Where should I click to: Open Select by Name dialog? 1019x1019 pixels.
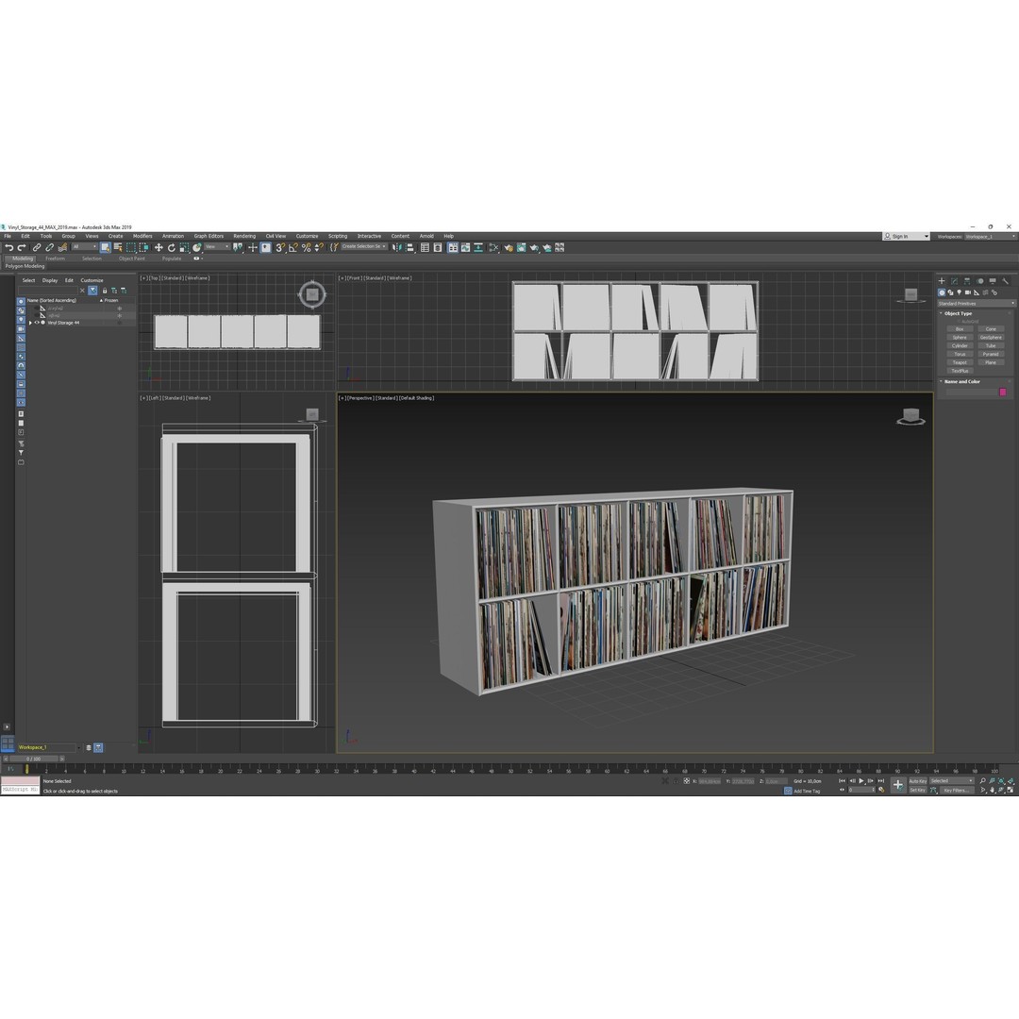[118, 247]
